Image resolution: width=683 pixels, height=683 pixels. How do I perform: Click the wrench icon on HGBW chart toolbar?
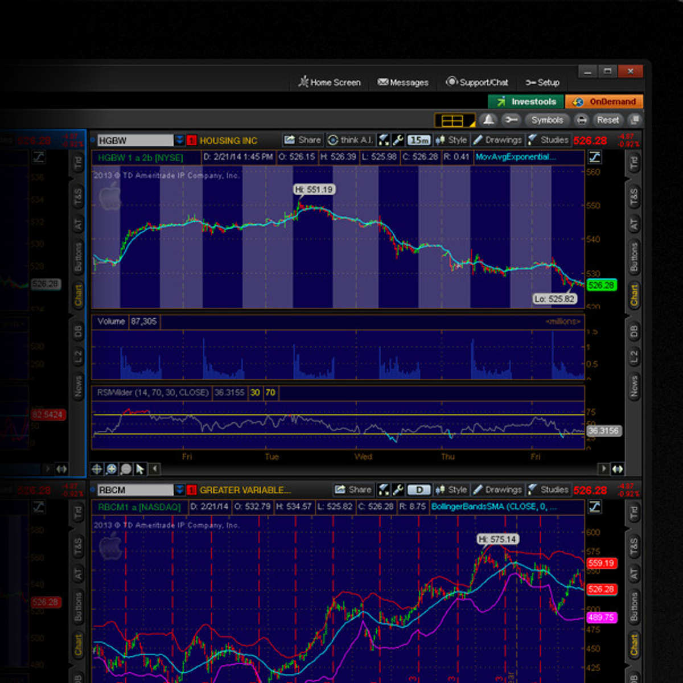point(398,140)
